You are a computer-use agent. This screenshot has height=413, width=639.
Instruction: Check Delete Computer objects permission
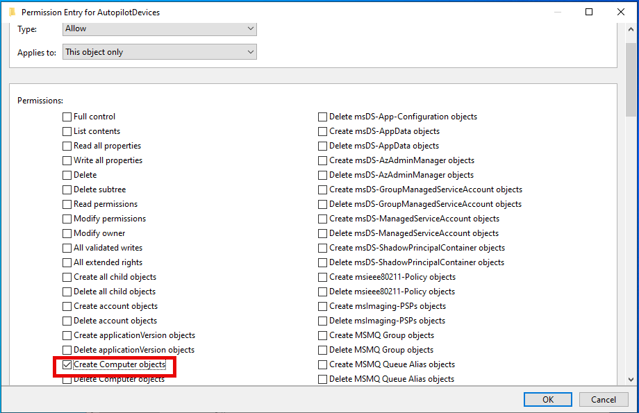coord(67,379)
